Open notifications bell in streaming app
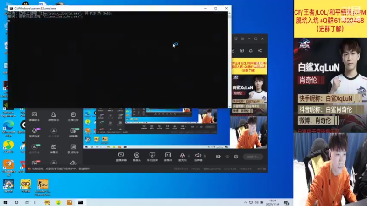The height and width of the screenshot is (206, 367). click(x=250, y=51)
